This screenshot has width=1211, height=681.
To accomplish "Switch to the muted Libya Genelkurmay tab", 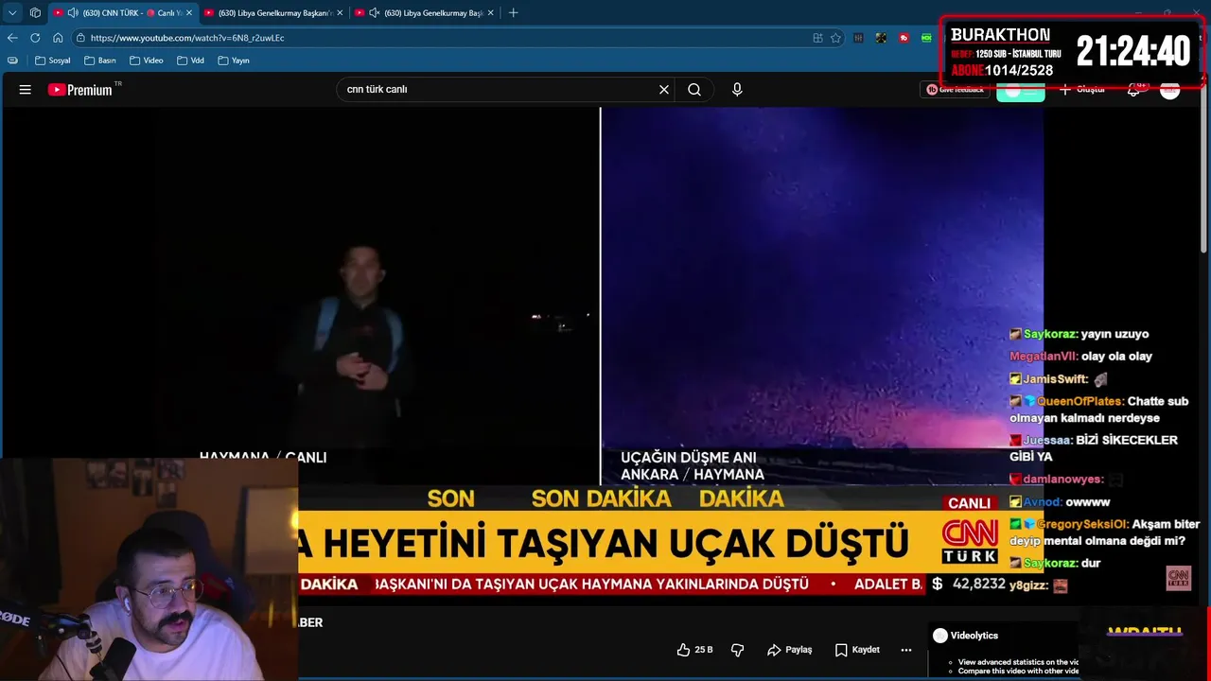I will (426, 13).
